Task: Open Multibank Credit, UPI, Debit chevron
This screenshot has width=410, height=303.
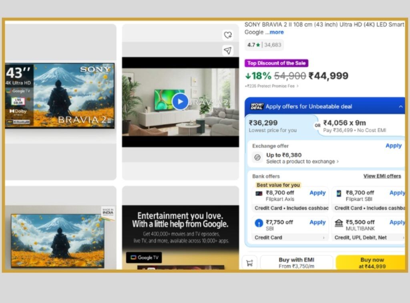Action: pyautogui.click(x=403, y=238)
